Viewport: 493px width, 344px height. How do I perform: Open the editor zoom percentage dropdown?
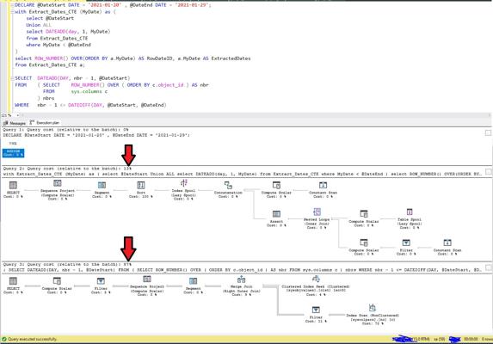pos(17,115)
